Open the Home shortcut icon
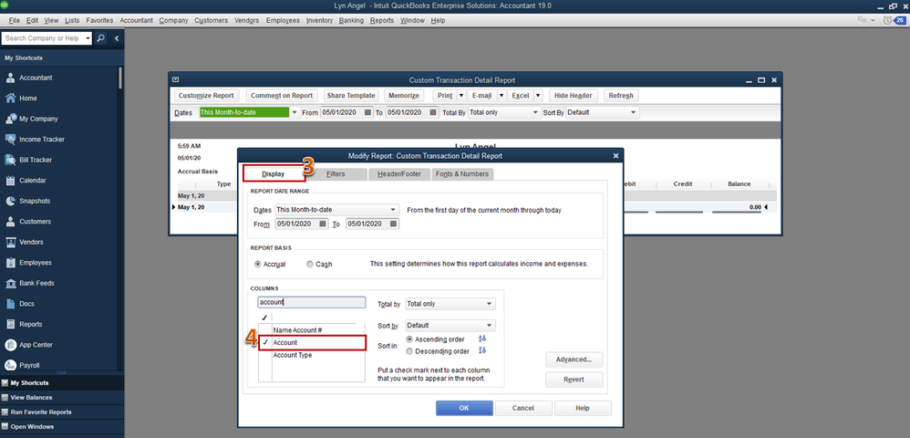This screenshot has height=438, width=910. pyautogui.click(x=10, y=99)
